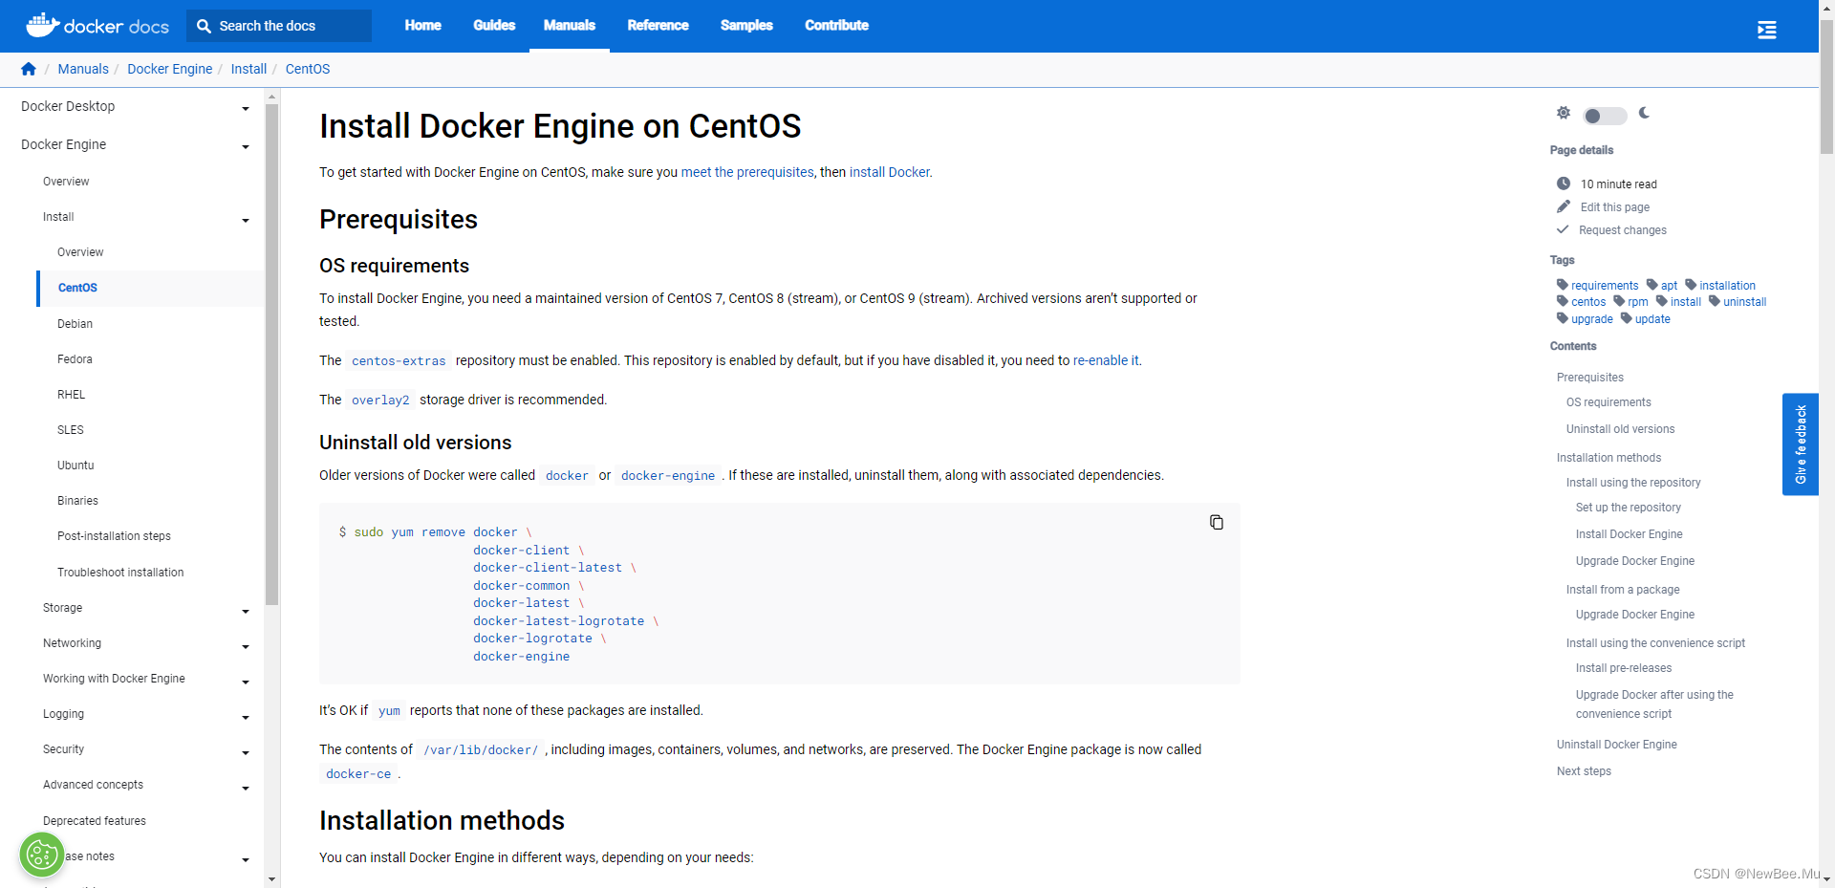Click the tag icon next to installation

[1691, 285]
